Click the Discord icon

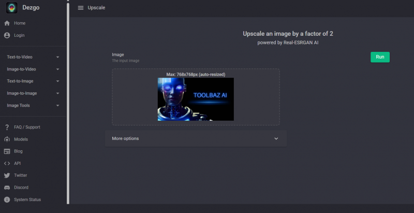pos(7,188)
